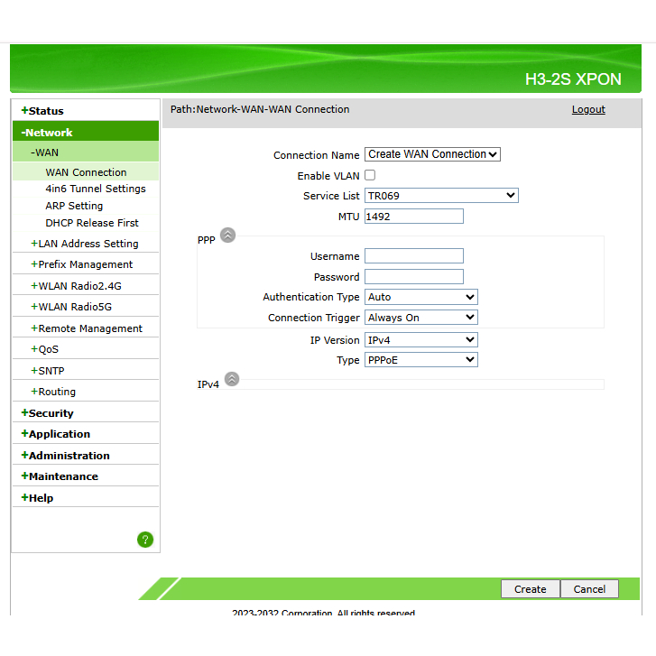Open the 4in6 Tunnel Settings page

96,189
